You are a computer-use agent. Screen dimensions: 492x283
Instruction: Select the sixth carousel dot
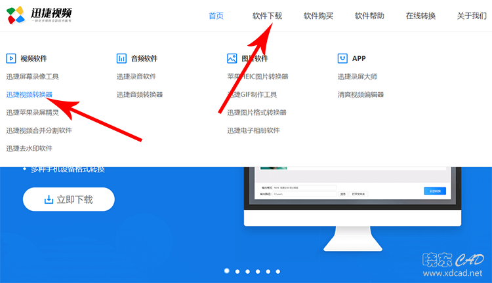[x=278, y=271]
